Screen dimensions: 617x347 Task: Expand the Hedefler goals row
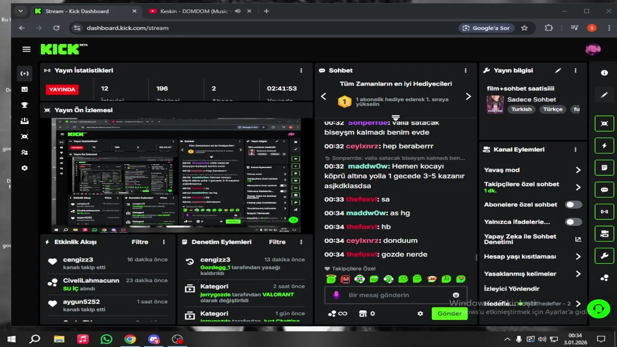tap(578, 304)
